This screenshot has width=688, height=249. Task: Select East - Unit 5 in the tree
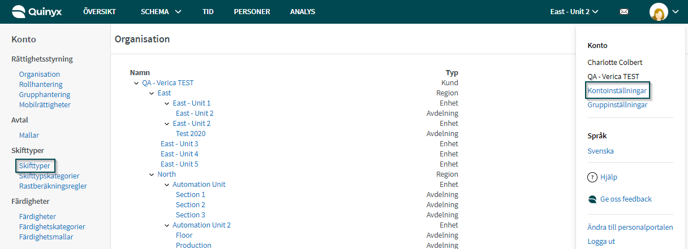point(179,164)
